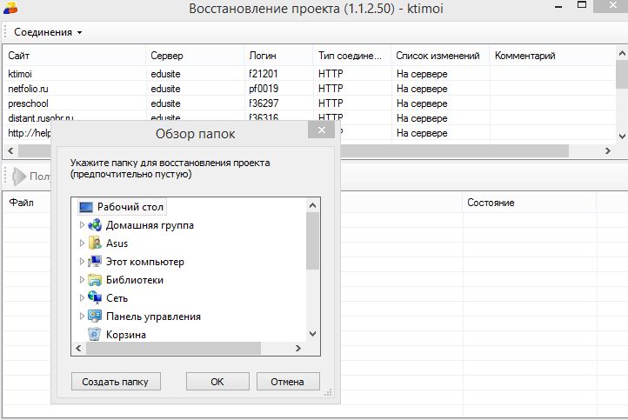
Task: Click the Отмена button
Action: (286, 382)
